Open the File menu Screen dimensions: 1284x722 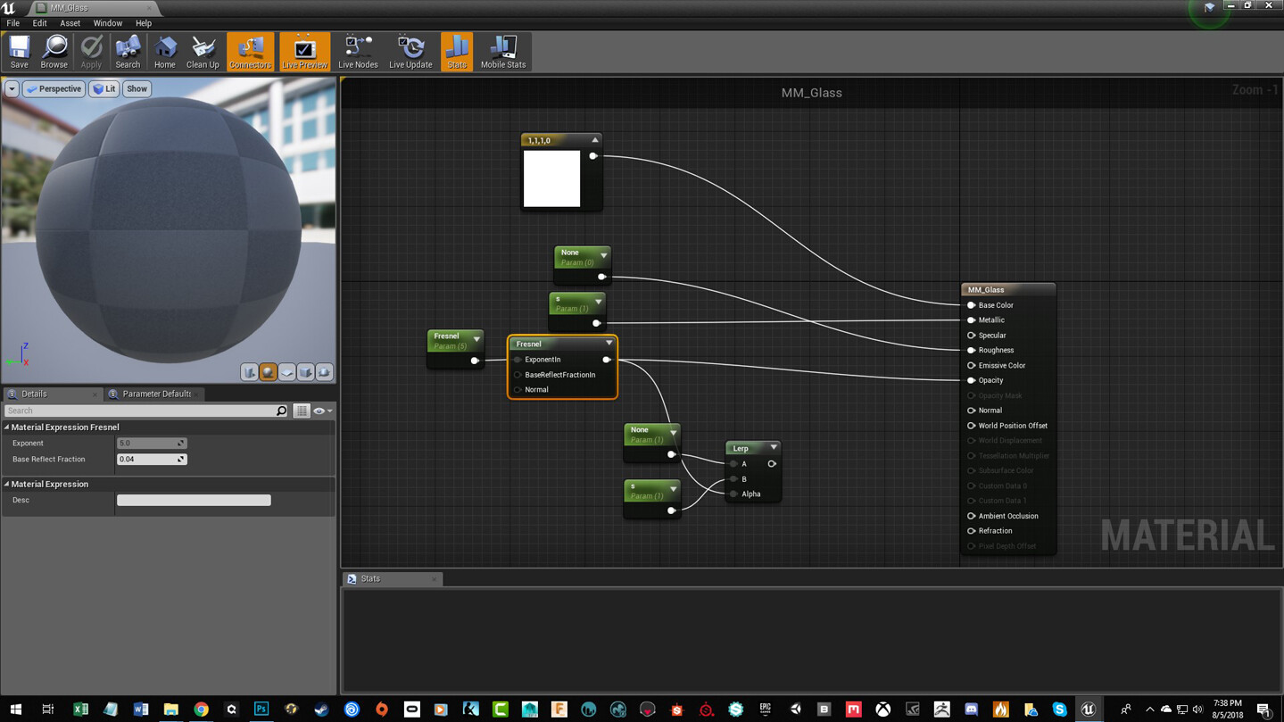coord(12,23)
